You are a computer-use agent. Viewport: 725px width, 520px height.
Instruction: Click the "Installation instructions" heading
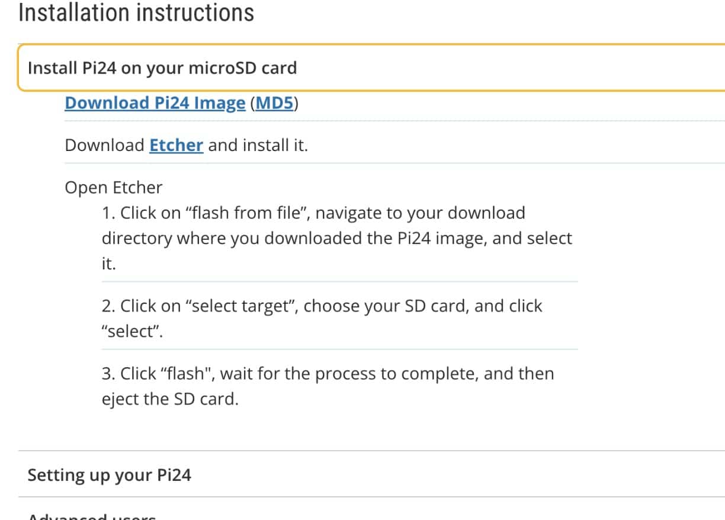136,12
